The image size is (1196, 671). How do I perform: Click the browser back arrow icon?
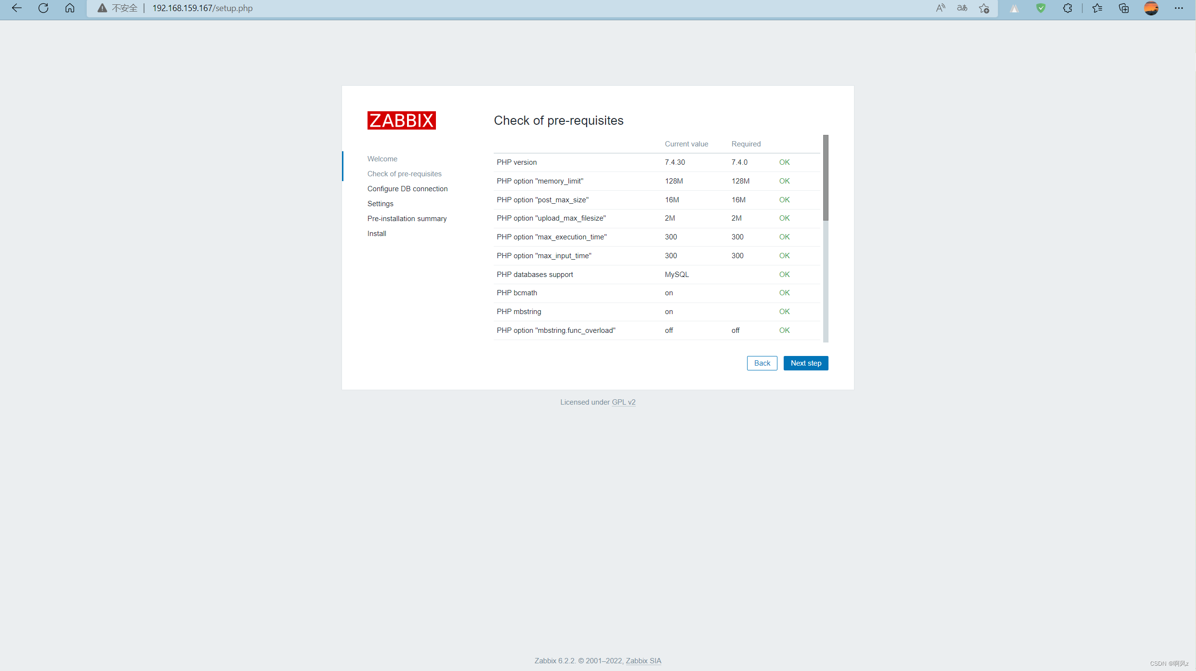[x=17, y=8]
